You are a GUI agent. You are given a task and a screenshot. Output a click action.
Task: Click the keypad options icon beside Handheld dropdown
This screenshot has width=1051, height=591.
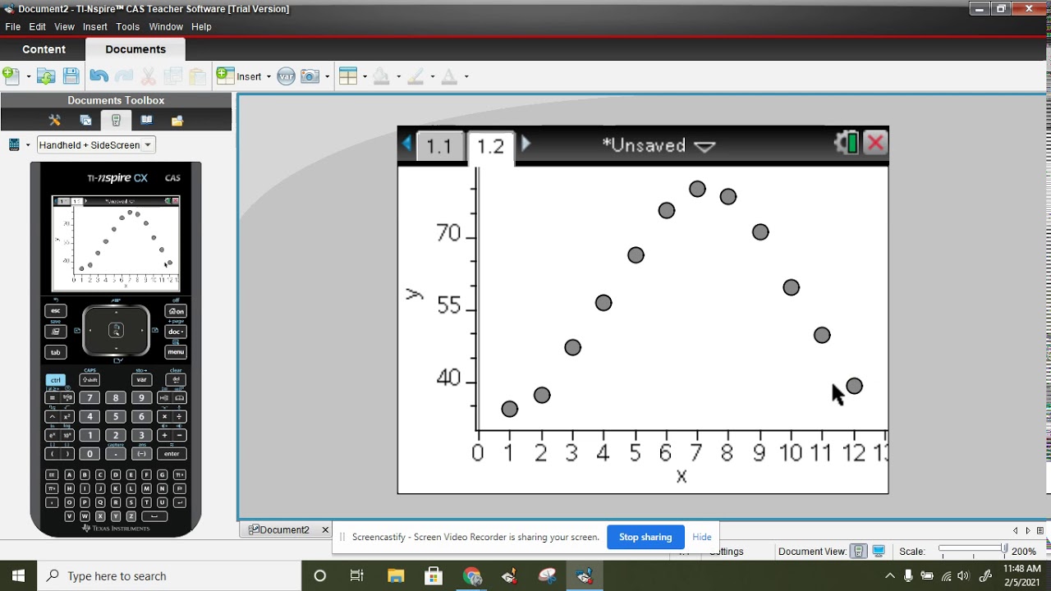coord(14,145)
